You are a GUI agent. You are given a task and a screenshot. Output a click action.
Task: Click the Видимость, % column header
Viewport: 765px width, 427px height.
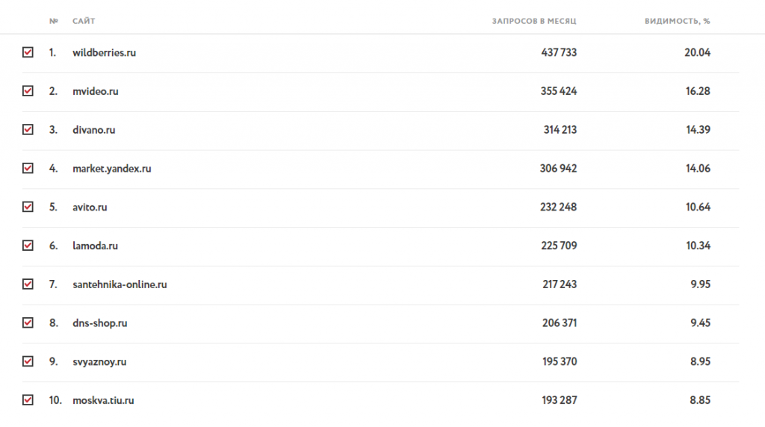(x=677, y=21)
